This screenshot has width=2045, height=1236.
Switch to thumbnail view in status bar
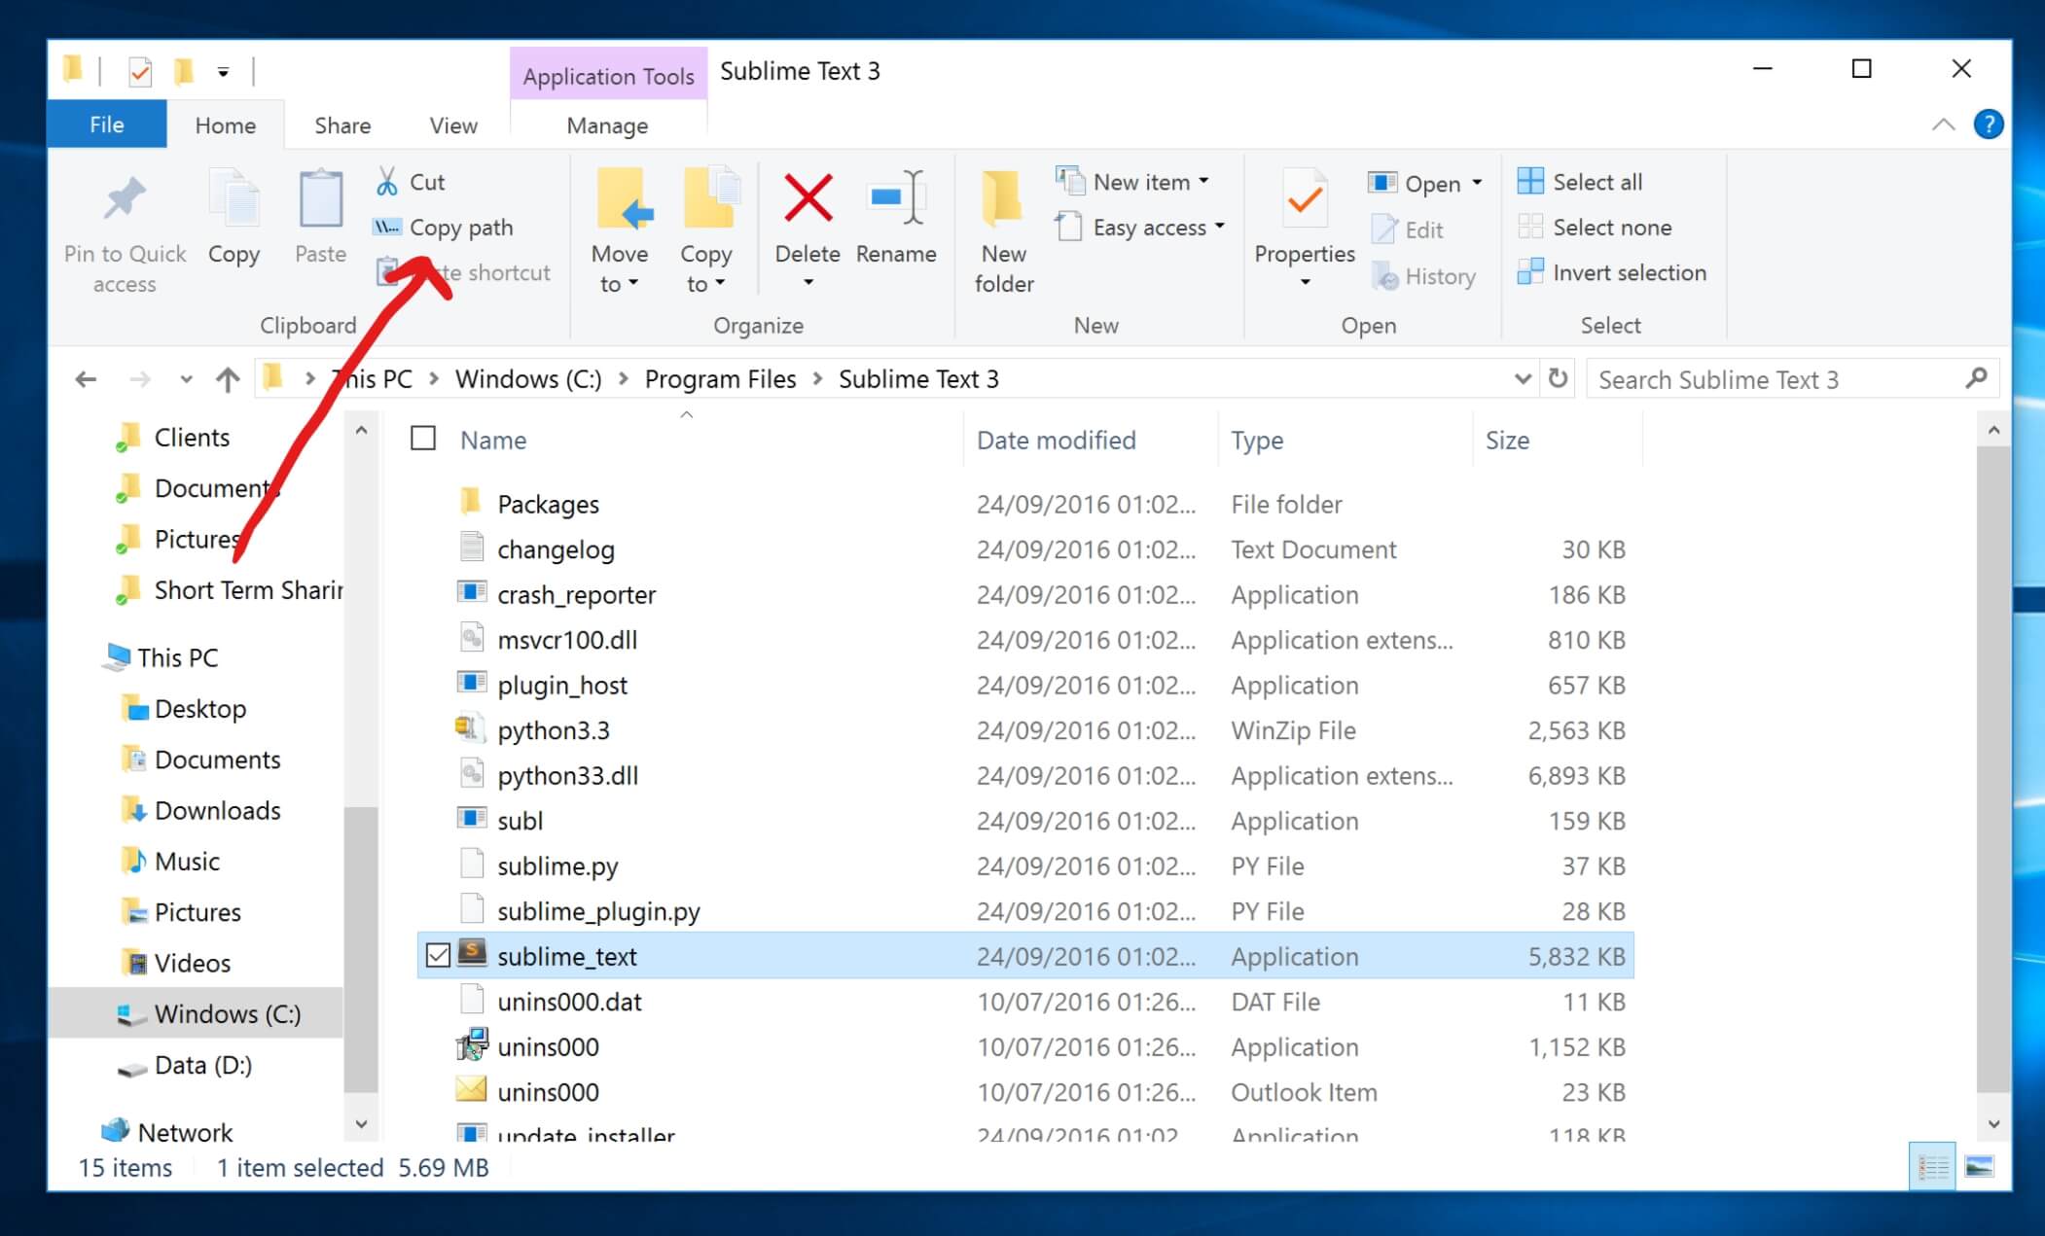(x=1977, y=1165)
